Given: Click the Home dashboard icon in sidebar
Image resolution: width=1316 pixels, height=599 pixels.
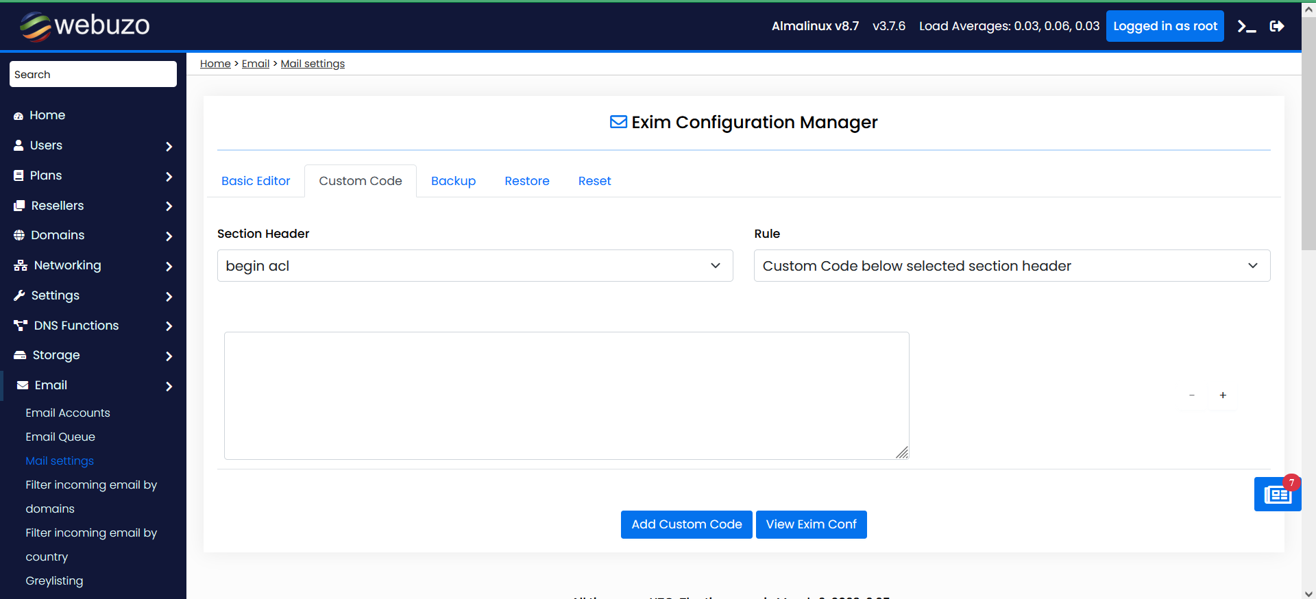Looking at the screenshot, I should click(19, 116).
